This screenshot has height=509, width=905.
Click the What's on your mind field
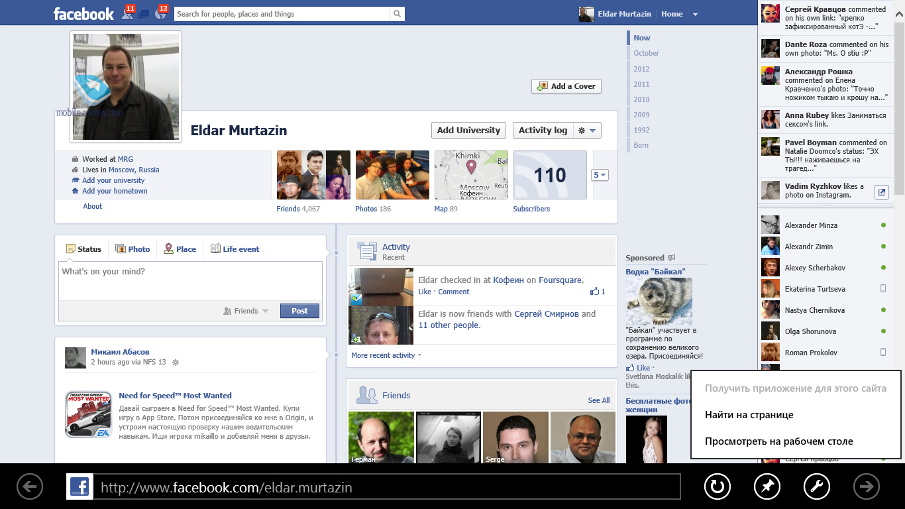tap(191, 281)
